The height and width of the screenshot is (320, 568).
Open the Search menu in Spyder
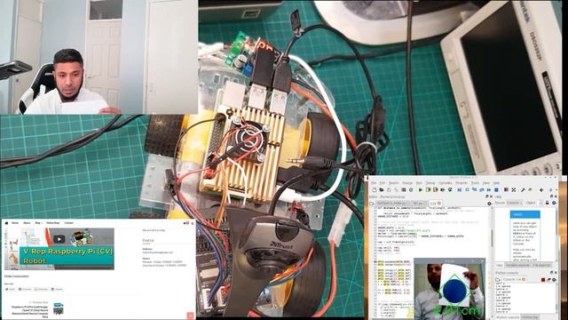[394, 183]
